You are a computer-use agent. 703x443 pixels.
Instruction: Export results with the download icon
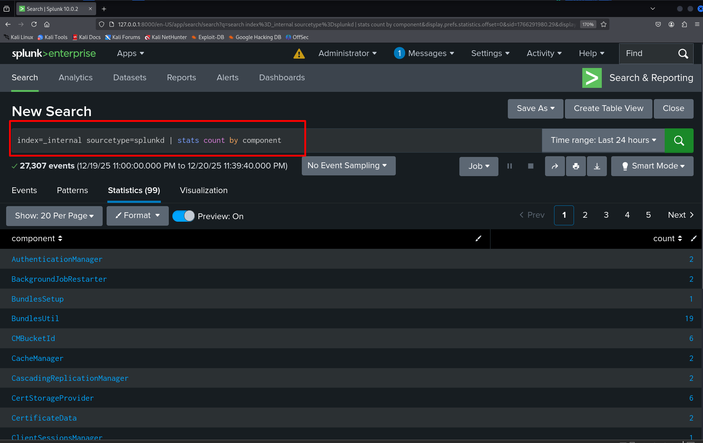click(x=597, y=166)
